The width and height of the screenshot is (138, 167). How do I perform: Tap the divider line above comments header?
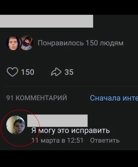click(x=72, y=87)
